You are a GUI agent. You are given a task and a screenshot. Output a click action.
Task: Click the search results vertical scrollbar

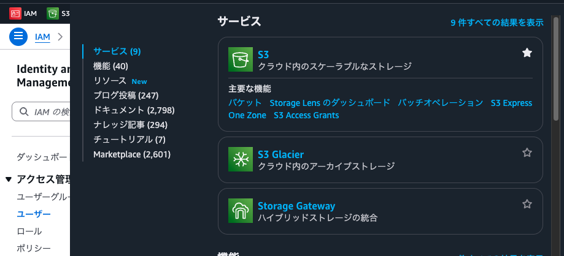[x=556, y=68]
